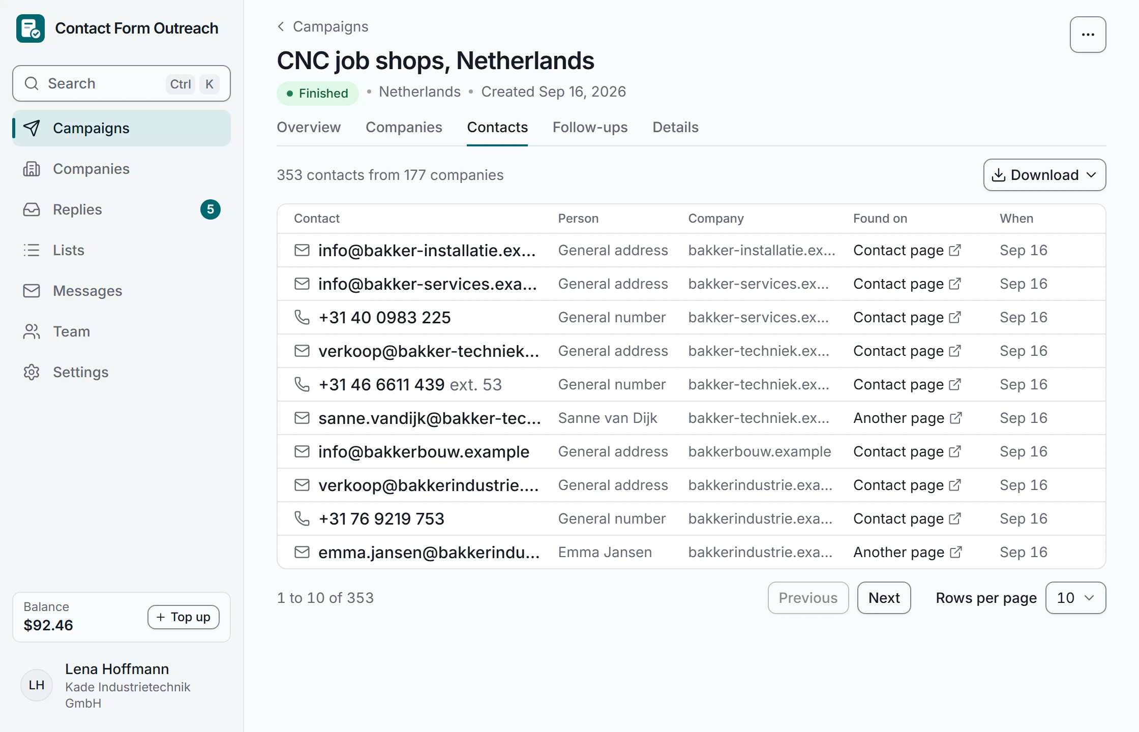Click phone icon for +31 40 0983 225
Image resolution: width=1139 pixels, height=732 pixels.
coord(302,317)
